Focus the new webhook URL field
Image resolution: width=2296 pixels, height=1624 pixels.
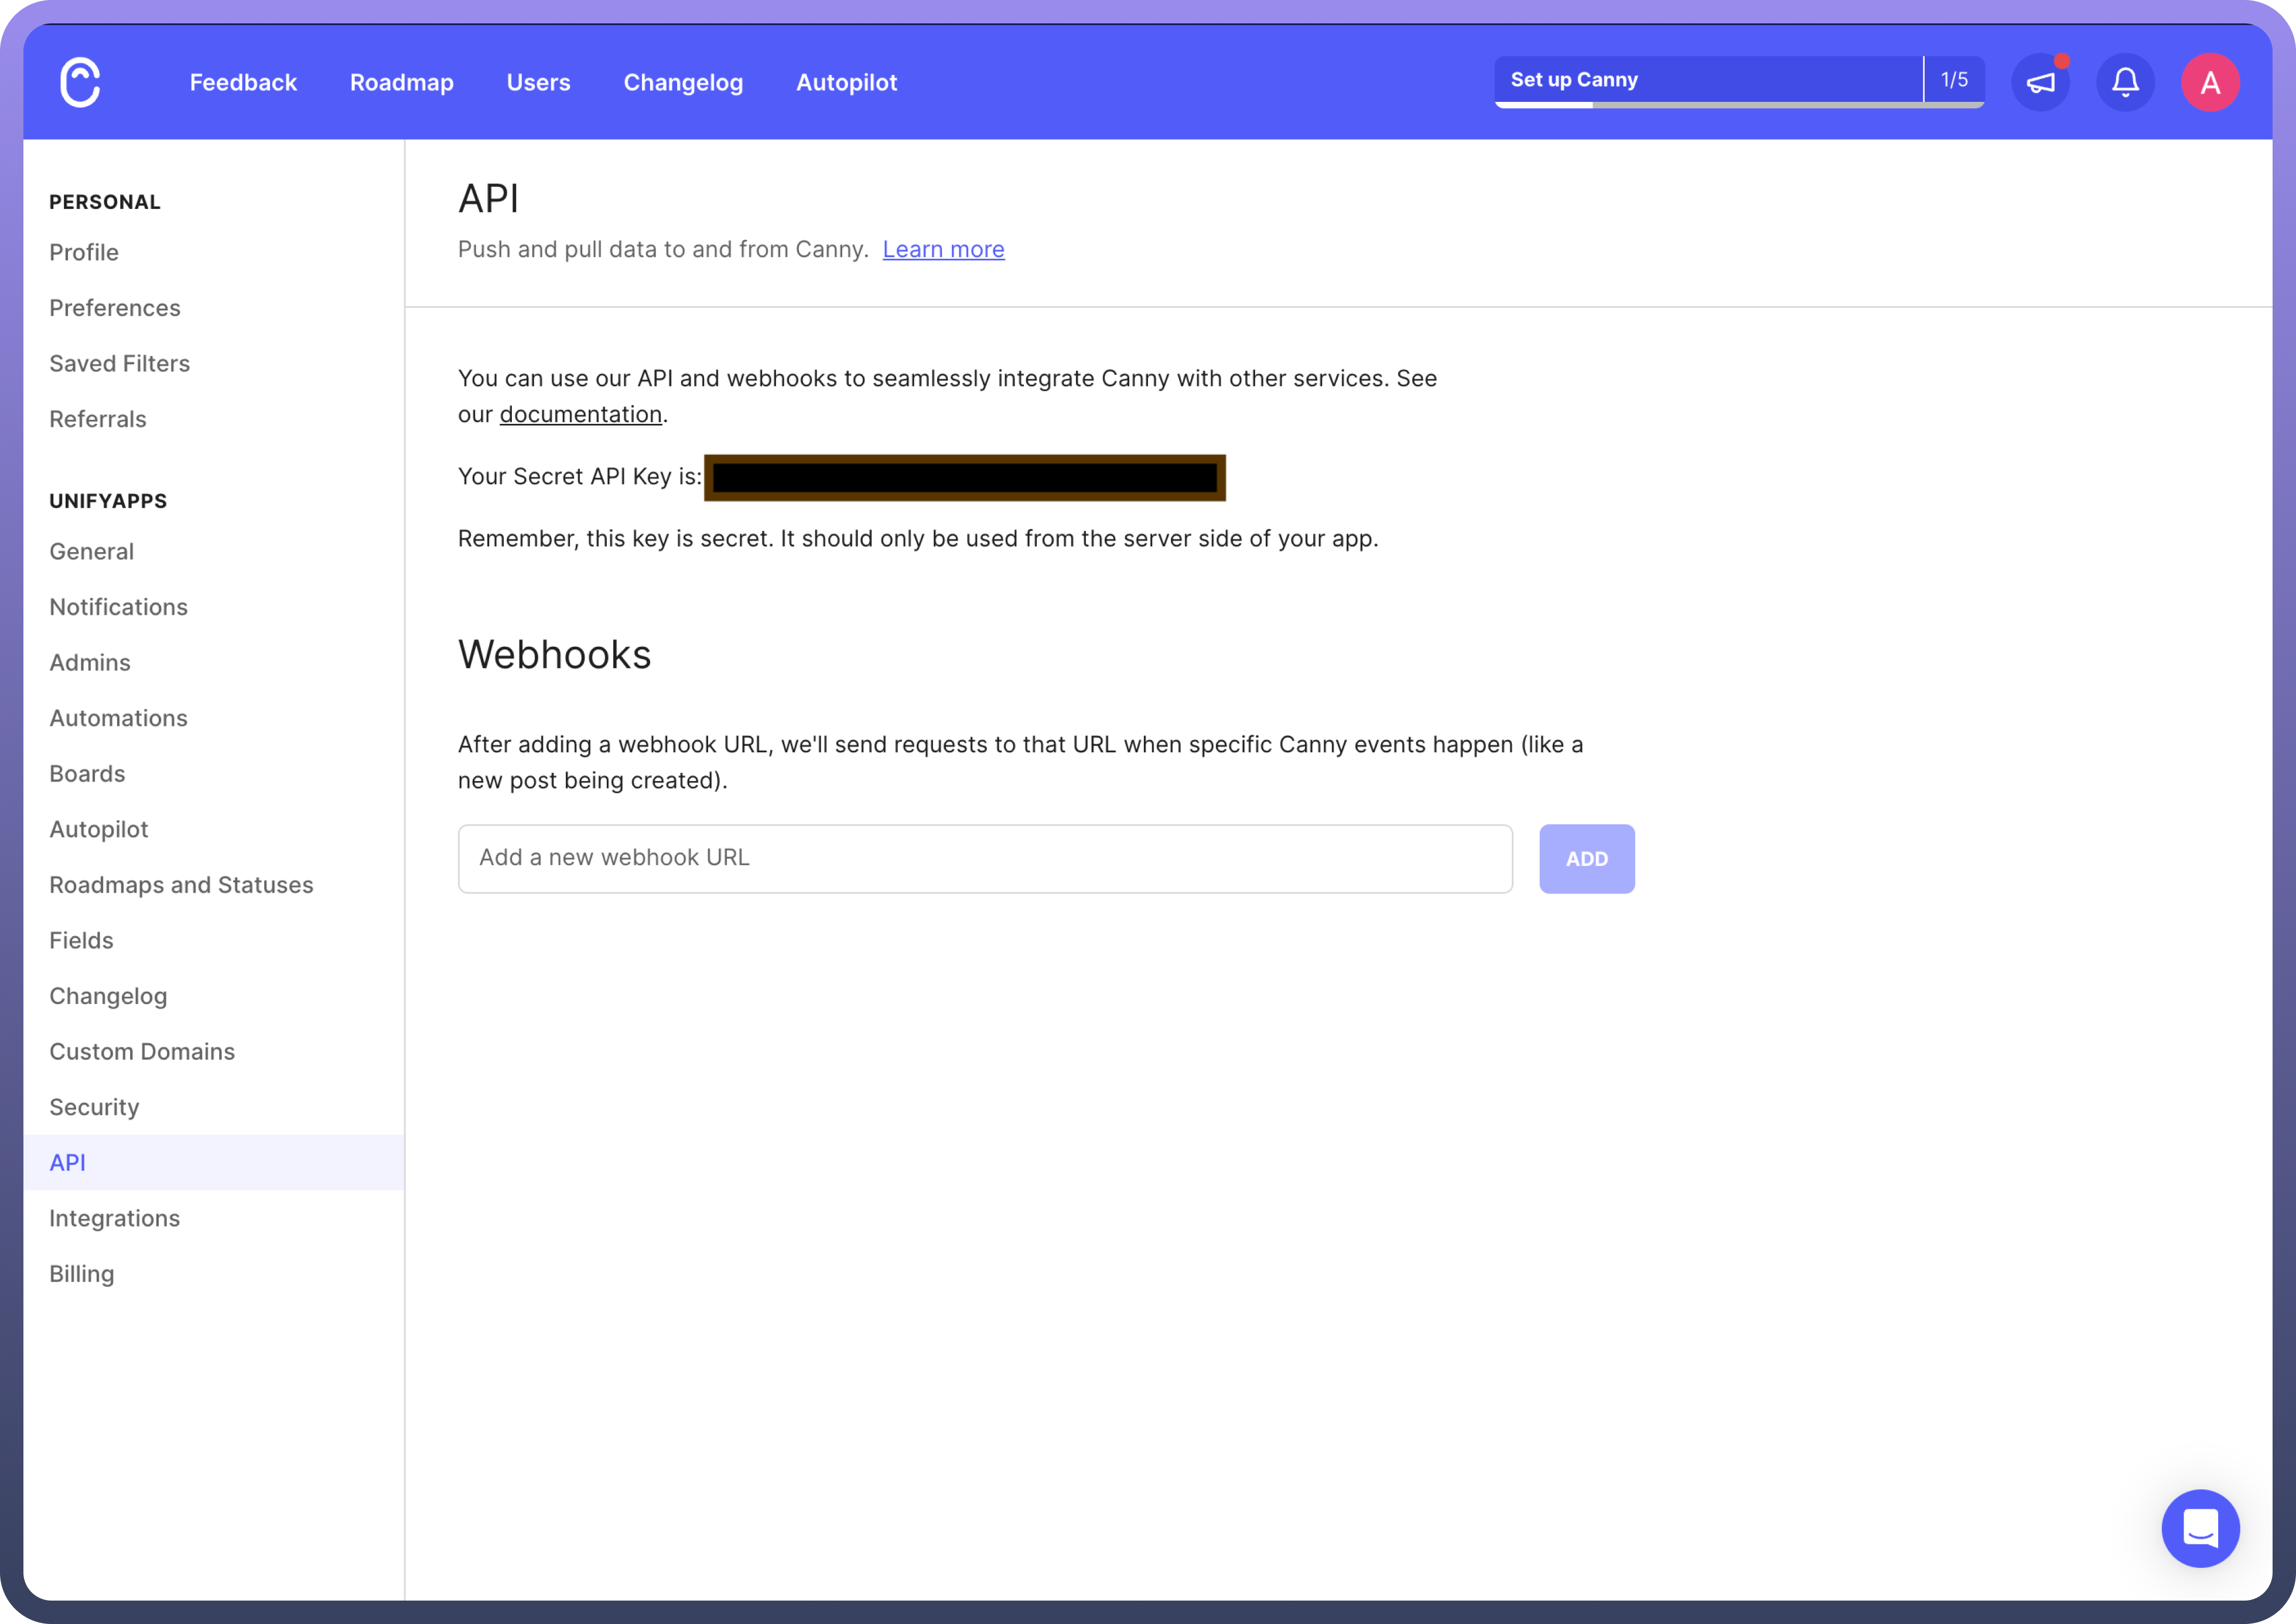coord(985,858)
